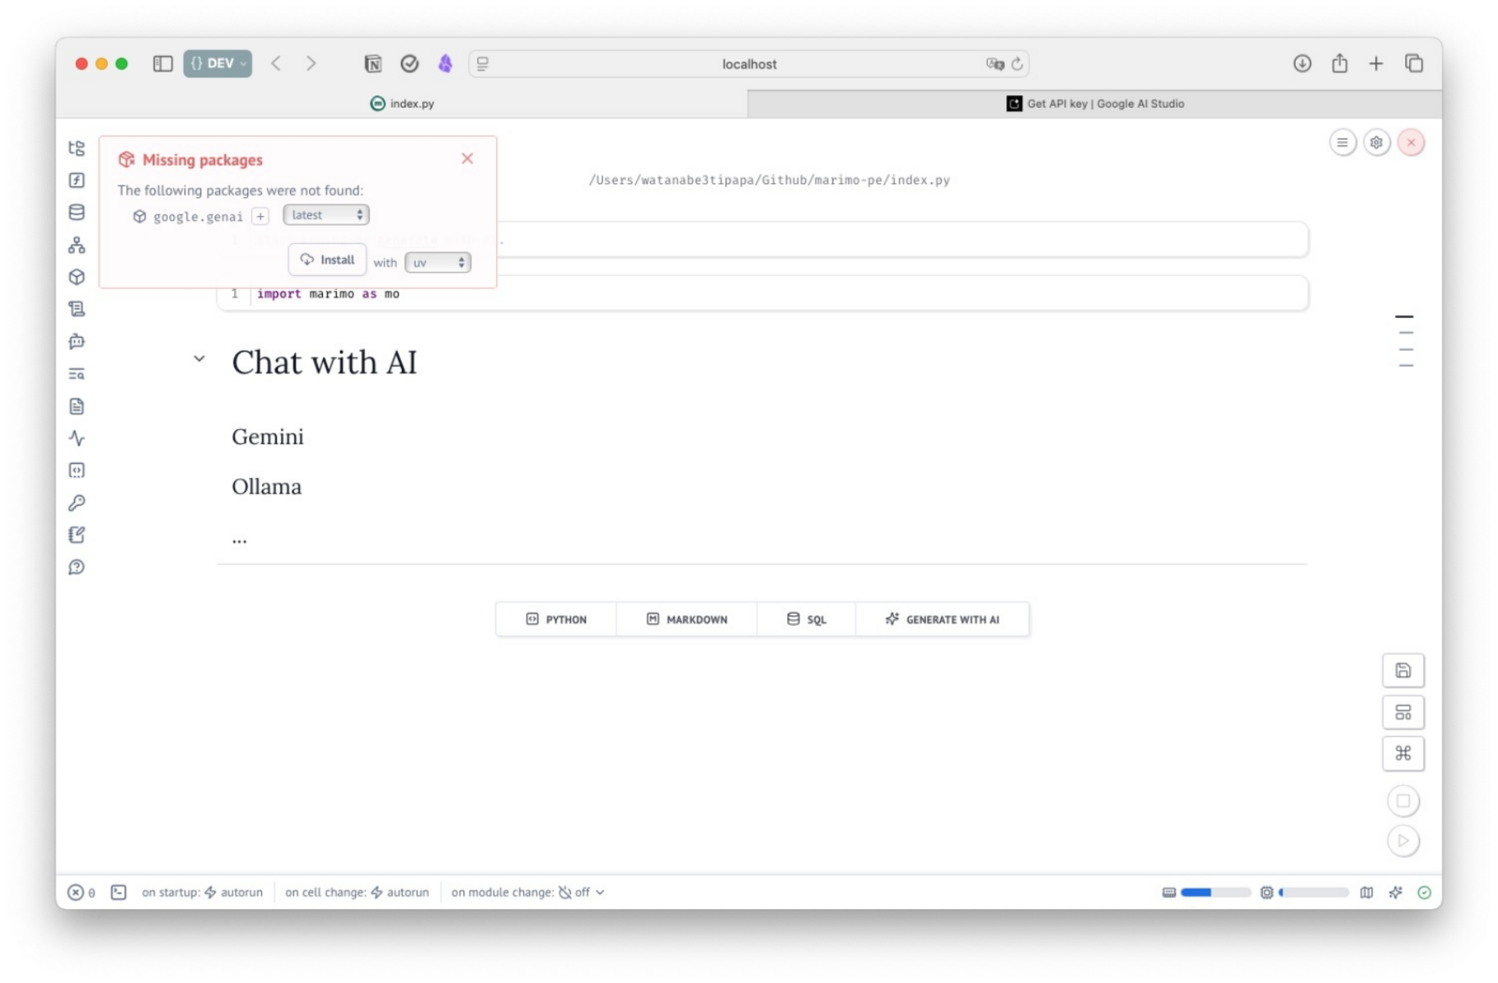The image size is (1498, 983).
Task: Show Safari downloads
Action: (x=1301, y=64)
